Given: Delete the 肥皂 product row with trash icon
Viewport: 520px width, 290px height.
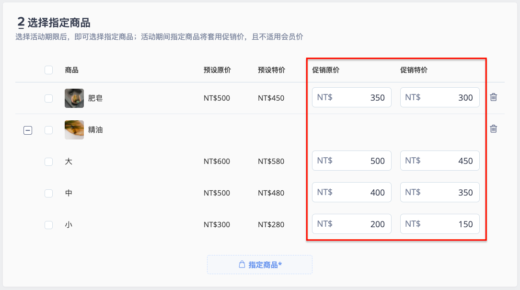Looking at the screenshot, I should (494, 97).
